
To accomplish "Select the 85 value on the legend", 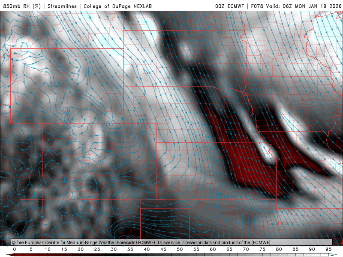I will (295, 249).
